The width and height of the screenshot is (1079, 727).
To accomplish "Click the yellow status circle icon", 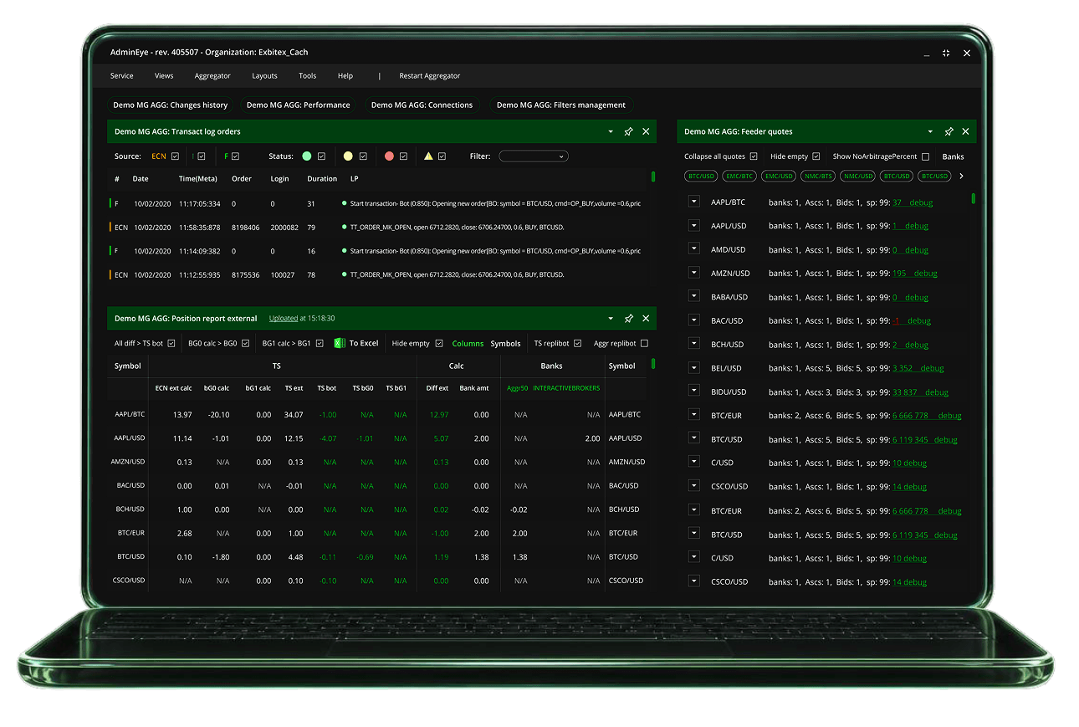I will pyautogui.click(x=348, y=156).
